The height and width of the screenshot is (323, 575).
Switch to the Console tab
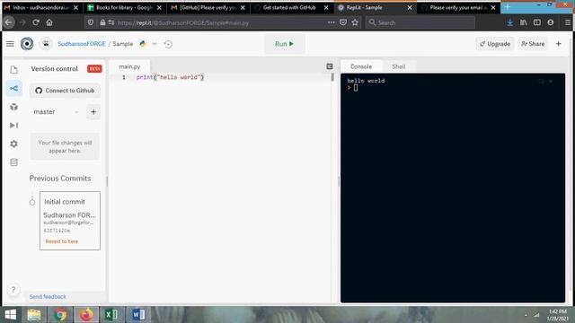[361, 66]
